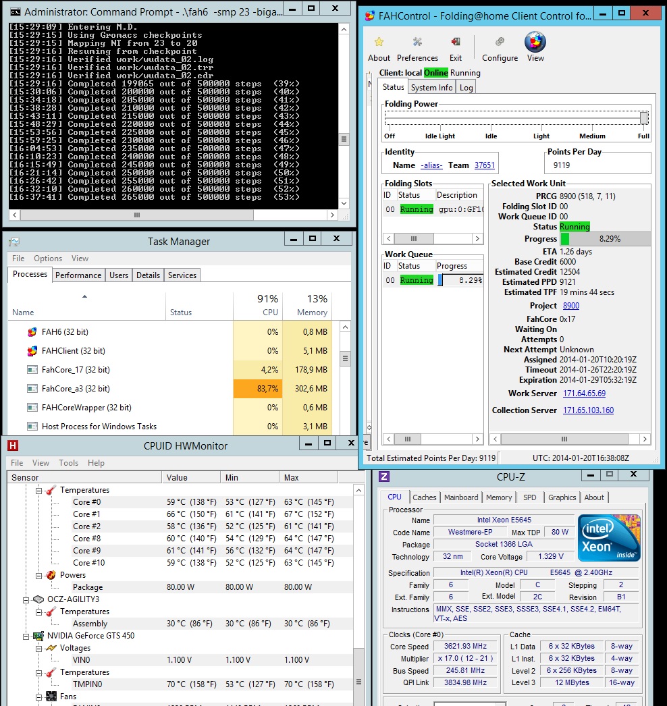Collapse Temperatures node under OCZ-AGILITY3
The width and height of the screenshot is (667, 706).
38,612
